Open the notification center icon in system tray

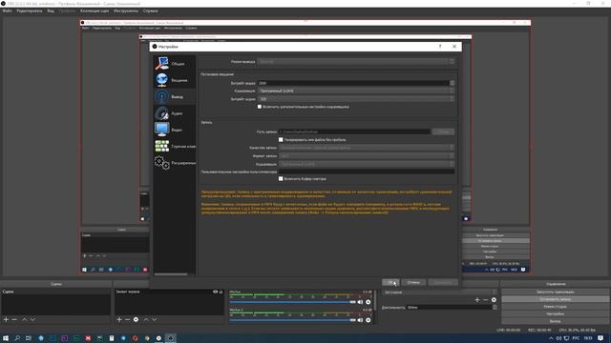[600, 338]
